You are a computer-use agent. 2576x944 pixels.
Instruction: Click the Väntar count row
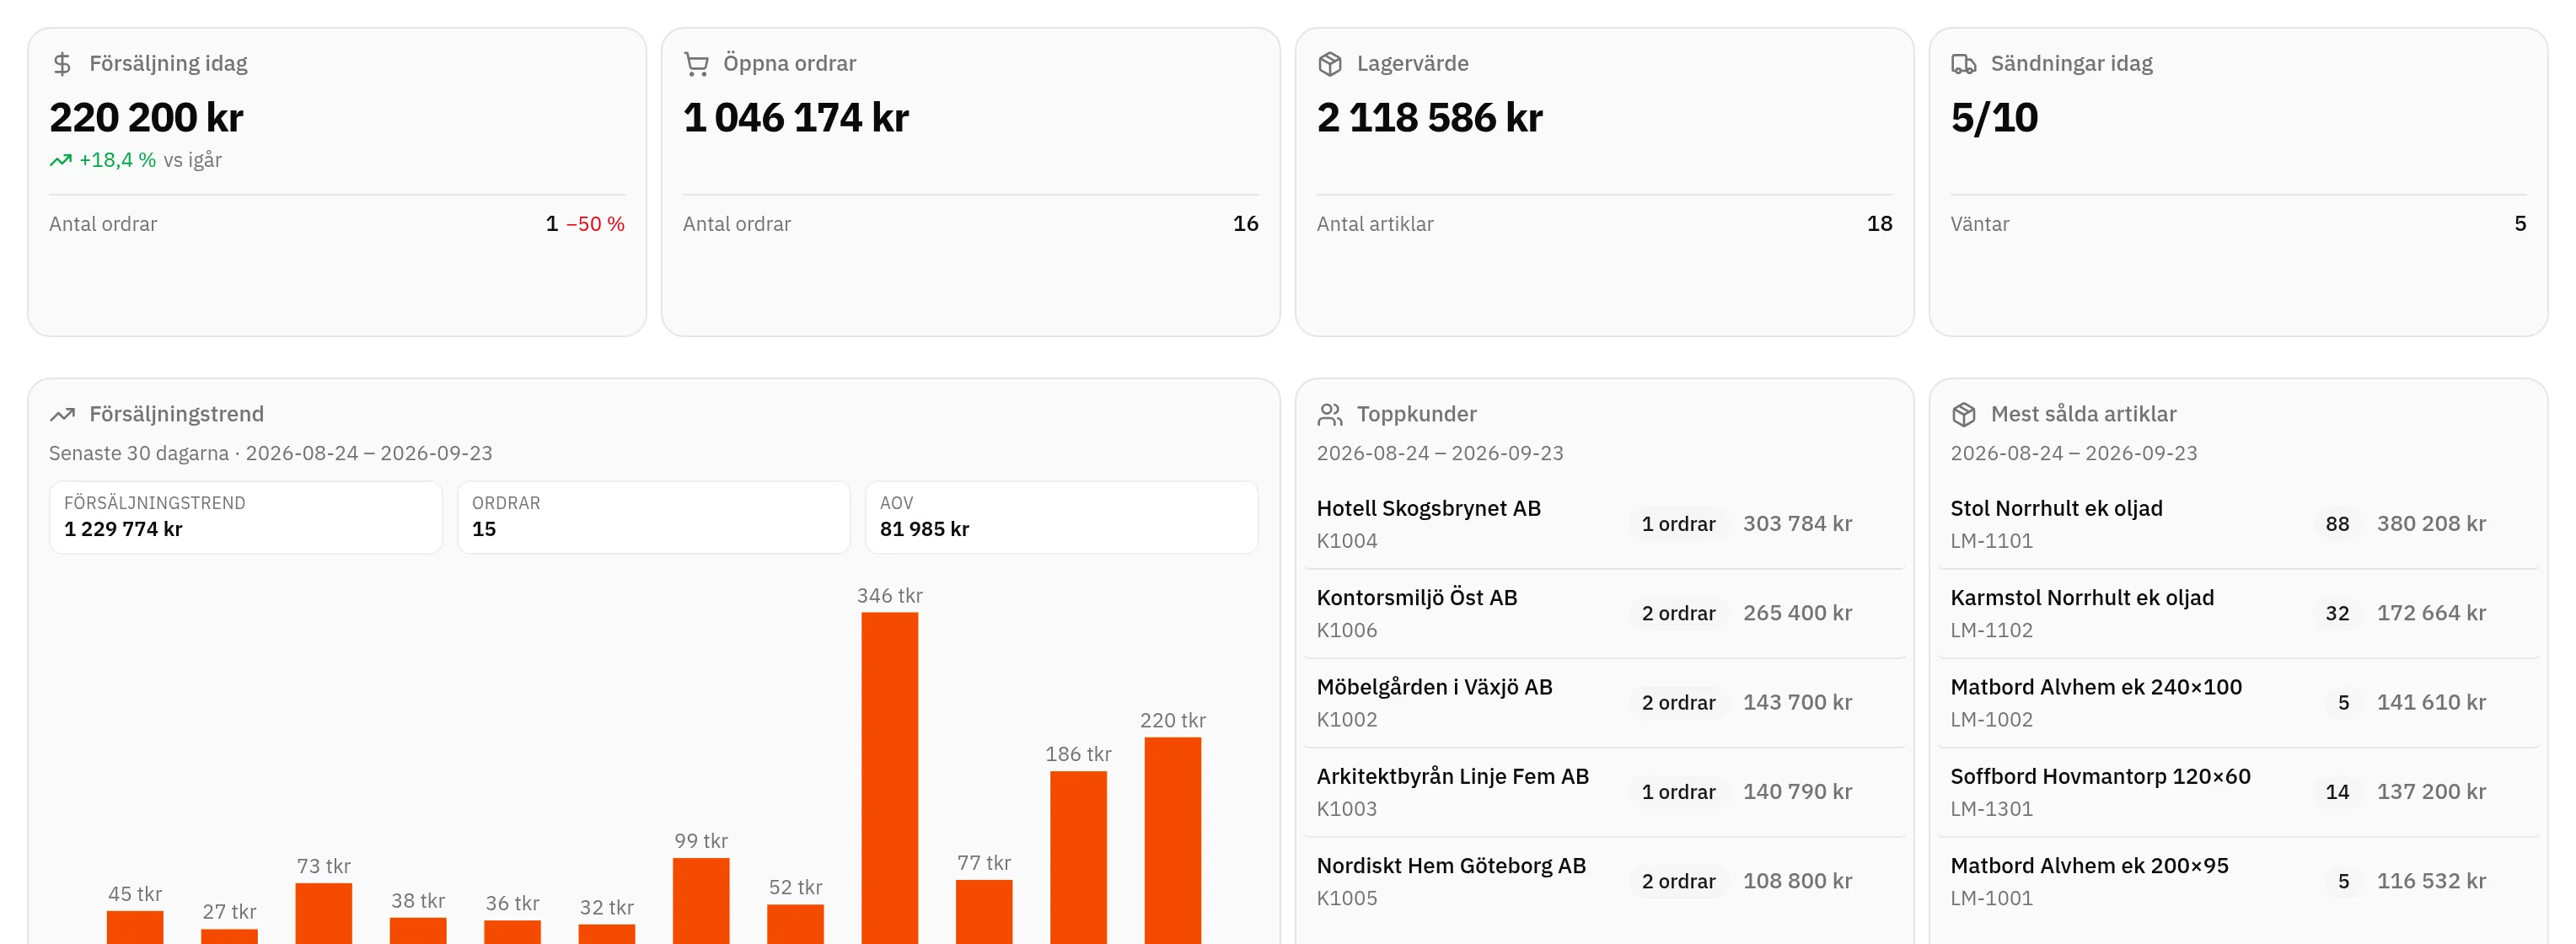[2238, 224]
